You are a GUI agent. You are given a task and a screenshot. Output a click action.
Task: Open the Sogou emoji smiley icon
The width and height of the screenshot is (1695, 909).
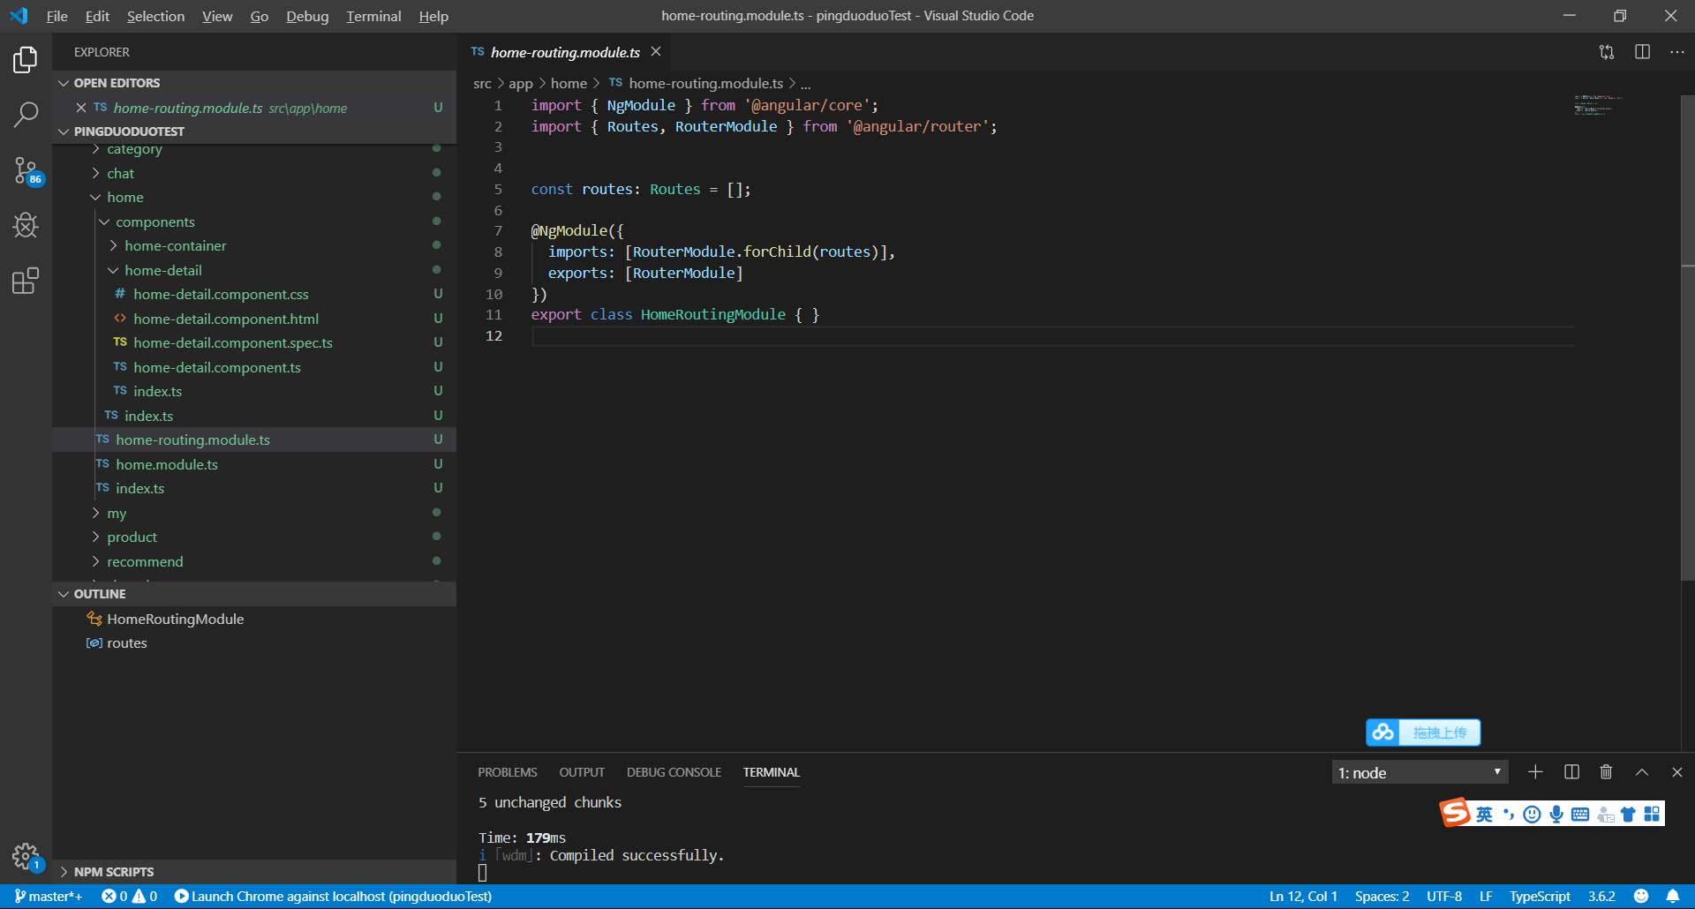[1533, 814]
